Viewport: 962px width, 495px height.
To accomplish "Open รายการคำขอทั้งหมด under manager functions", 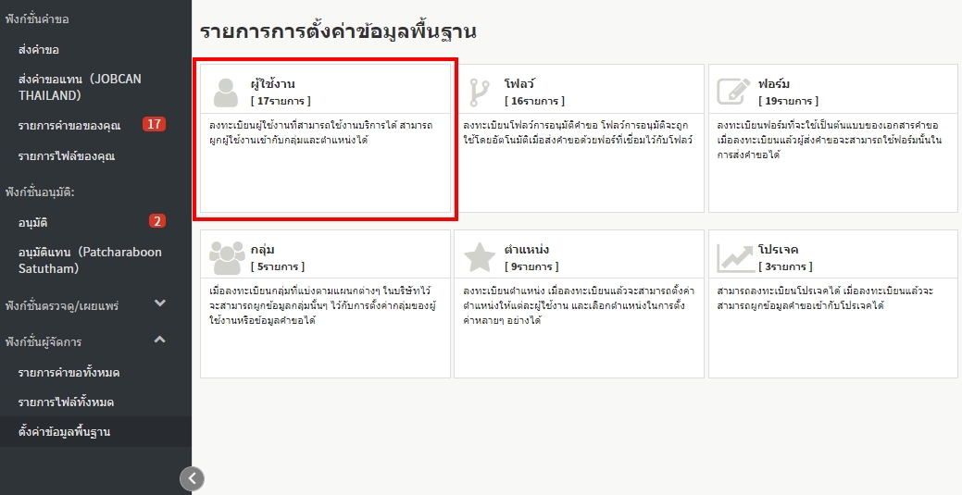I will coord(69,373).
